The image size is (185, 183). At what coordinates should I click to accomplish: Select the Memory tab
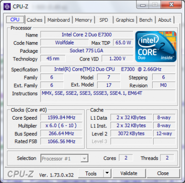83,20
